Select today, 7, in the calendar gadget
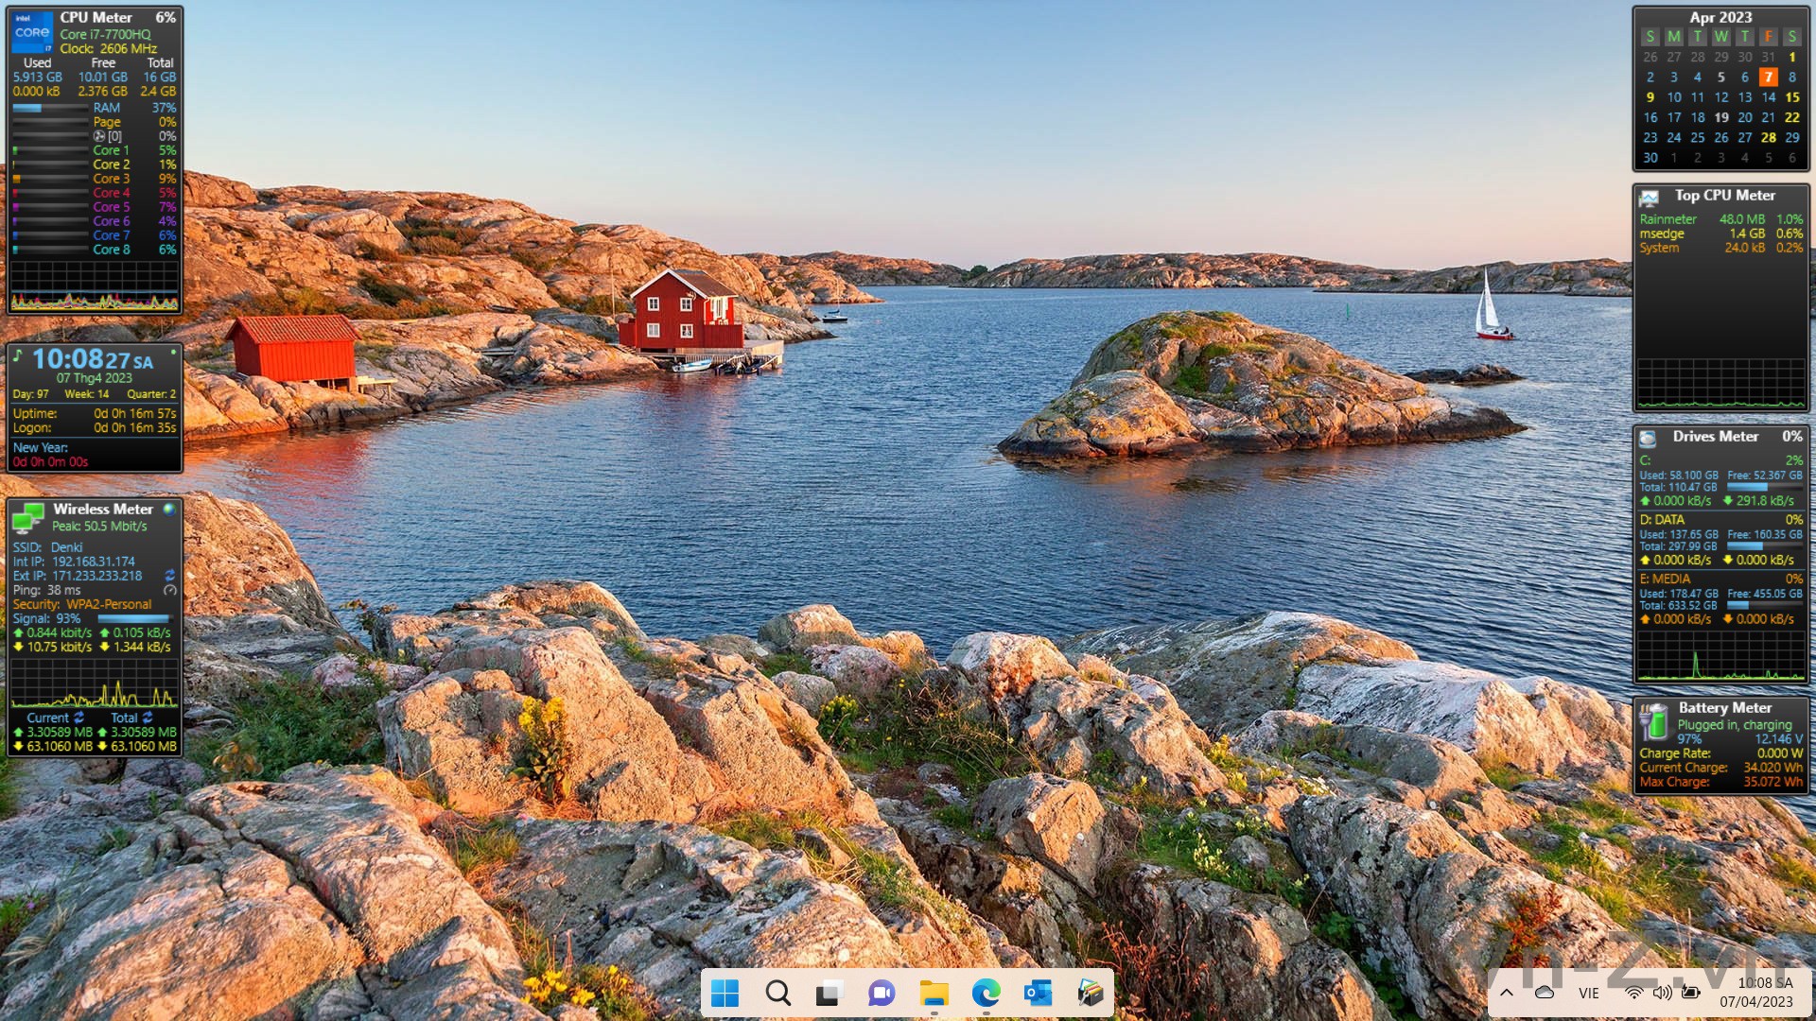This screenshot has width=1816, height=1021. click(x=1768, y=77)
